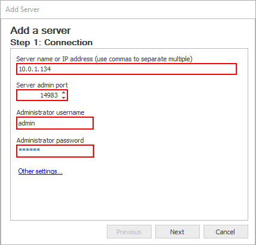Go to the next step with Next
The height and width of the screenshot is (245, 256).
pos(177,232)
